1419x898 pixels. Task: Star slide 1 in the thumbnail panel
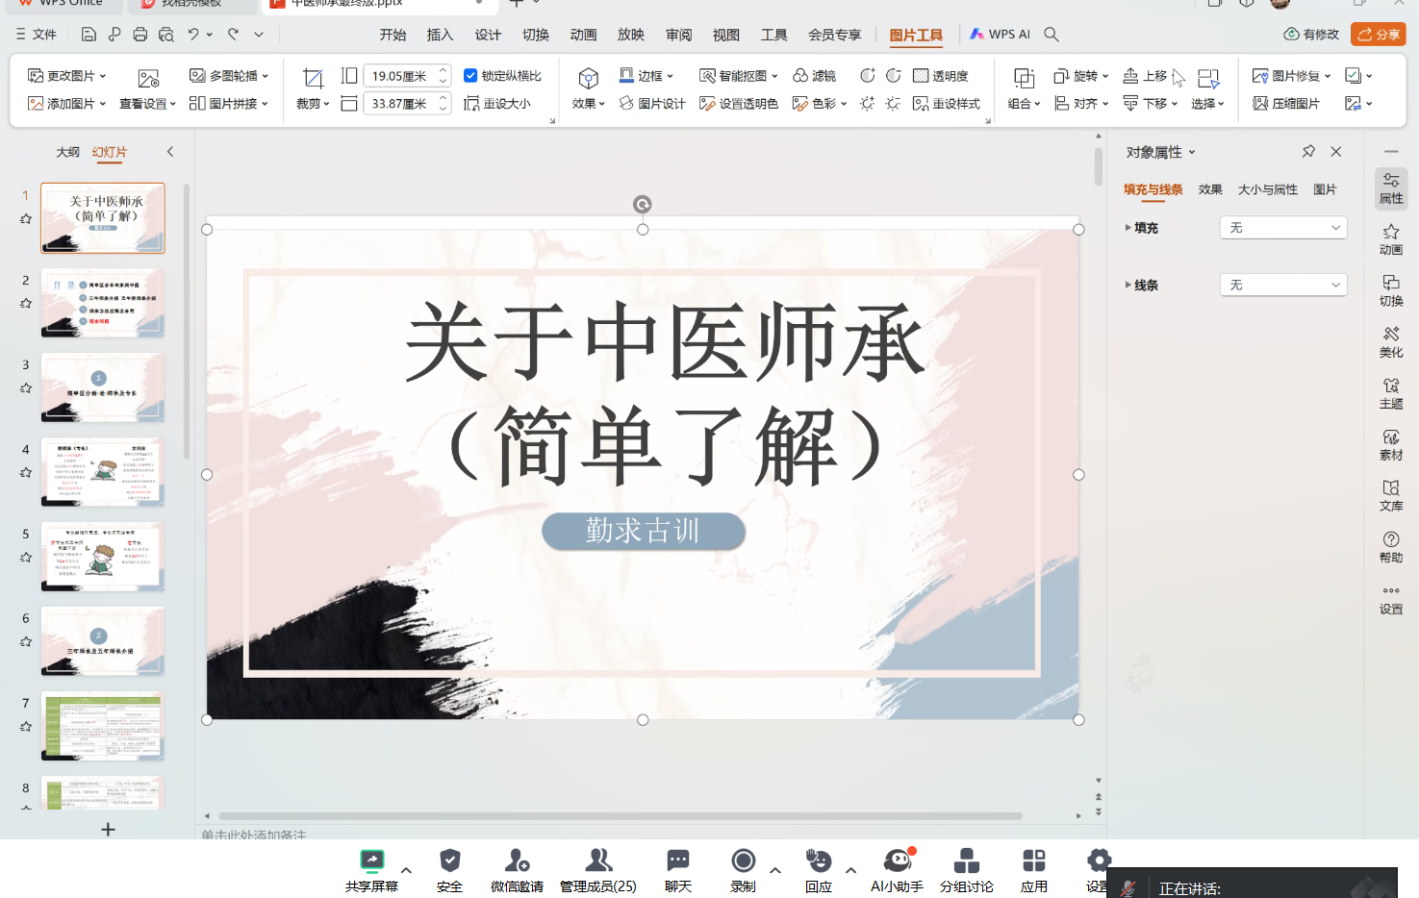click(x=26, y=219)
